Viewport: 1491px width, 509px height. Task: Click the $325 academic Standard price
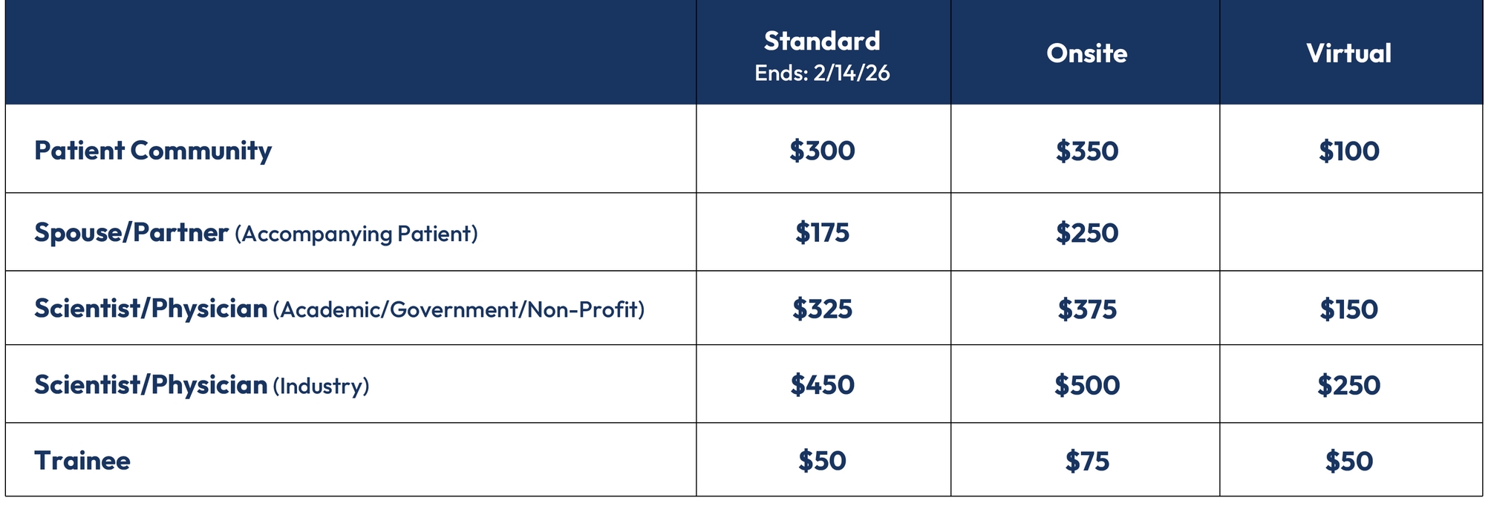(x=822, y=309)
